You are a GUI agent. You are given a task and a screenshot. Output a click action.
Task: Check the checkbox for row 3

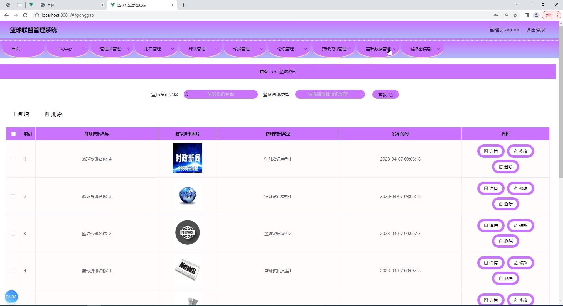13,234
